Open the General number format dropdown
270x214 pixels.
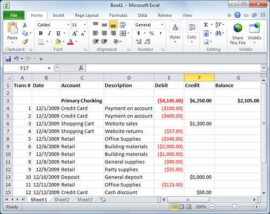click(x=162, y=25)
